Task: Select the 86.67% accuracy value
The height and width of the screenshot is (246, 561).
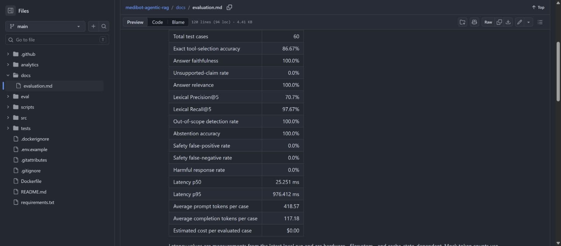Action: (x=291, y=49)
